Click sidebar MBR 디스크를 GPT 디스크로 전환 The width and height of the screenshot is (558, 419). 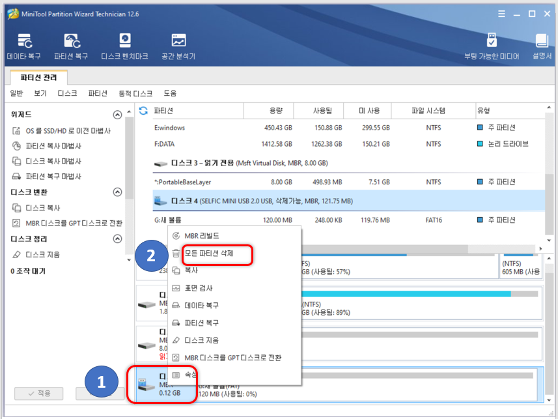coord(67,223)
